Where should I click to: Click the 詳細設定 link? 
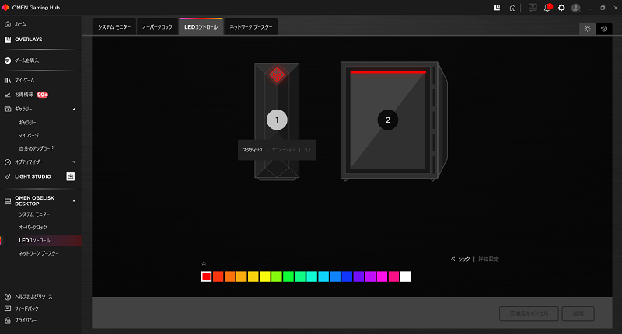(488, 259)
